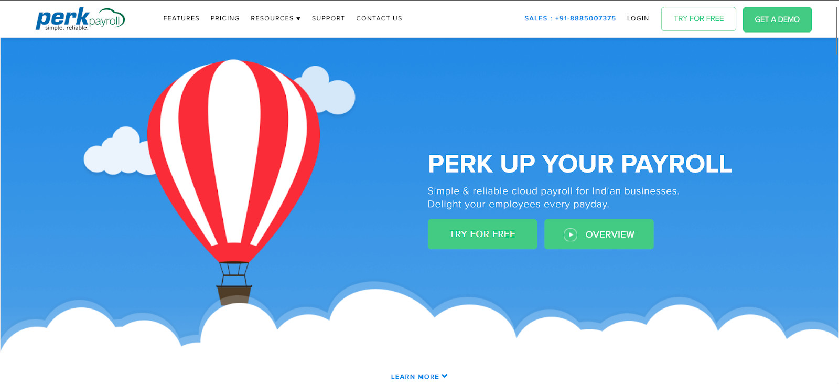Go to the Support page
This screenshot has height=384, width=839.
click(x=328, y=18)
